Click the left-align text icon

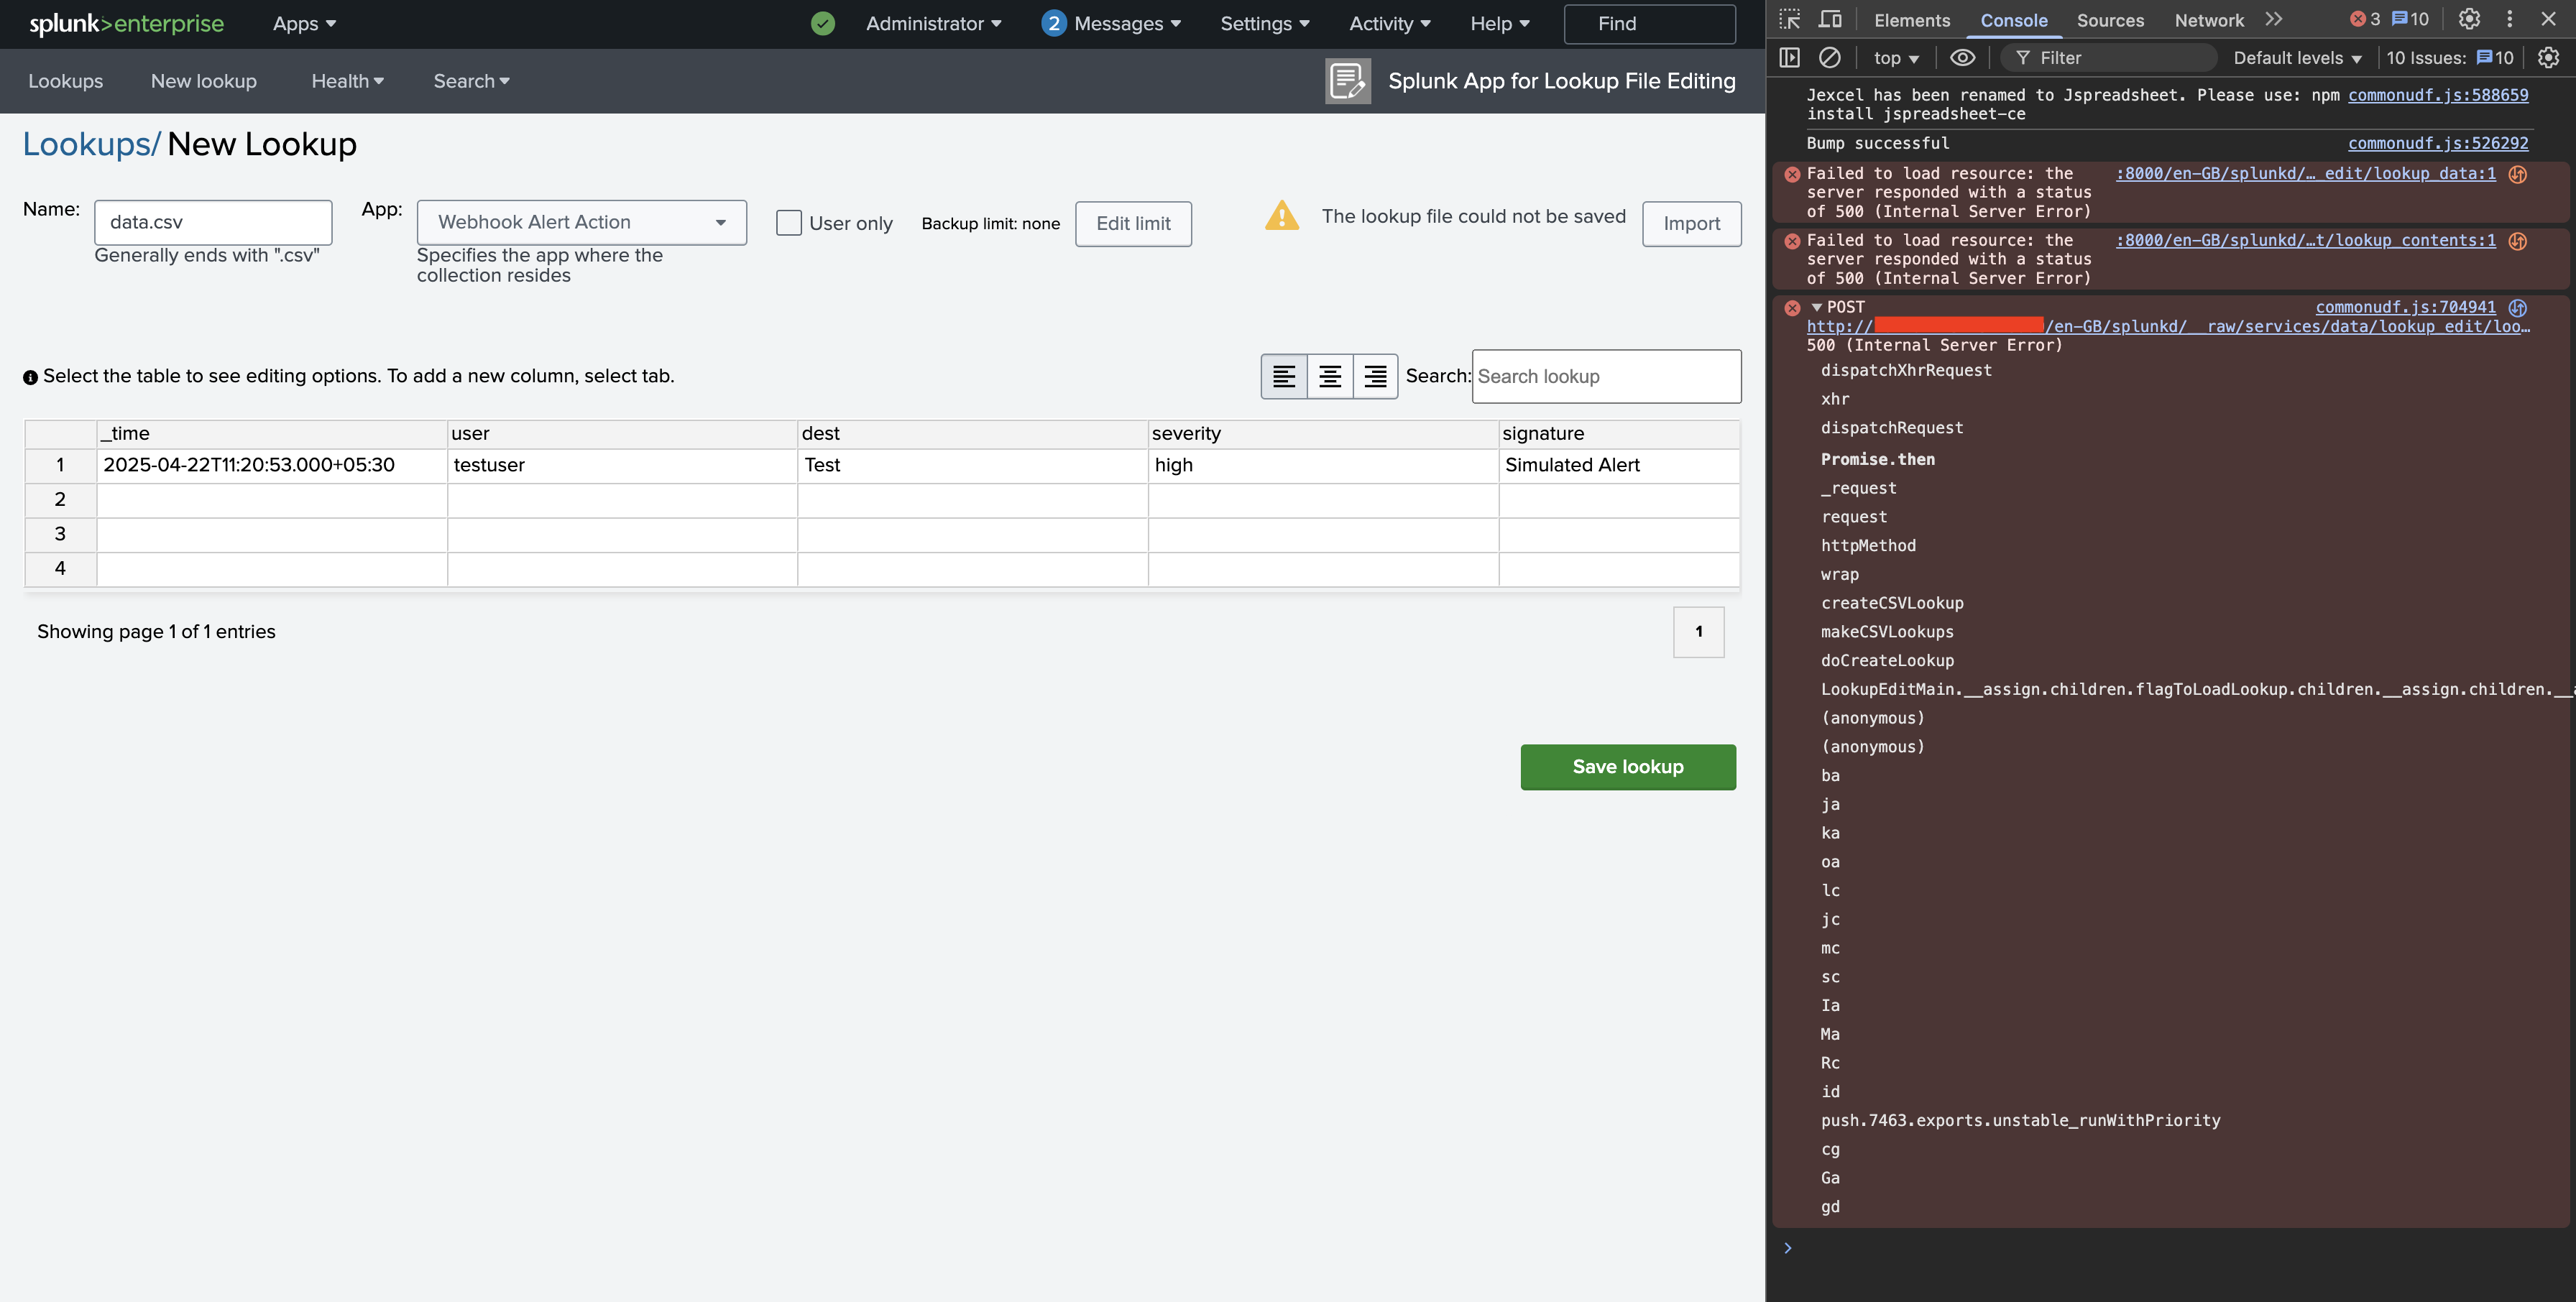(1284, 376)
